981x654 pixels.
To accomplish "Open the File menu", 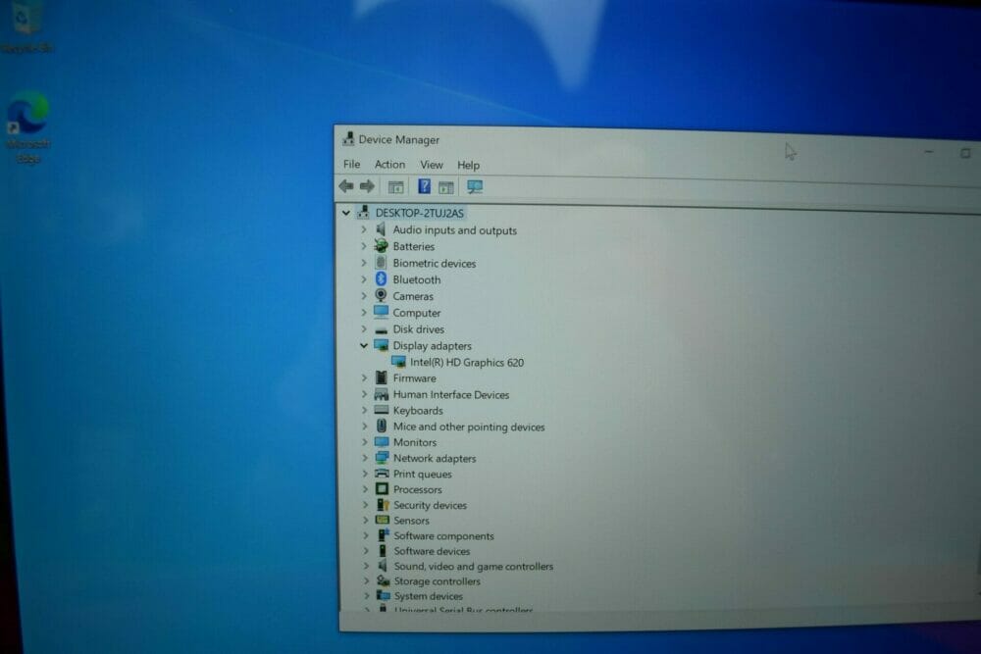I will click(351, 164).
